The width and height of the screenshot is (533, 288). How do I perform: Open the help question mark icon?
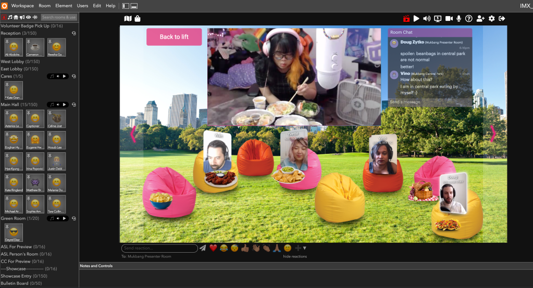pyautogui.click(x=469, y=19)
